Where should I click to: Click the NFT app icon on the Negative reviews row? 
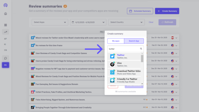pyautogui.click(x=33, y=69)
